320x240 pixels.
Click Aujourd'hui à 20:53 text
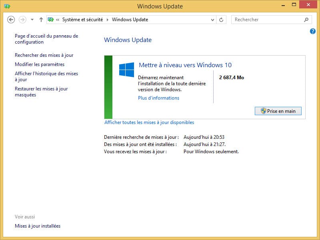click(204, 137)
